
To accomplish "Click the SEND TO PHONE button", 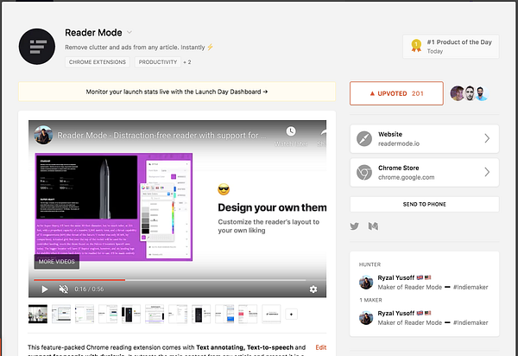I will [x=424, y=204].
